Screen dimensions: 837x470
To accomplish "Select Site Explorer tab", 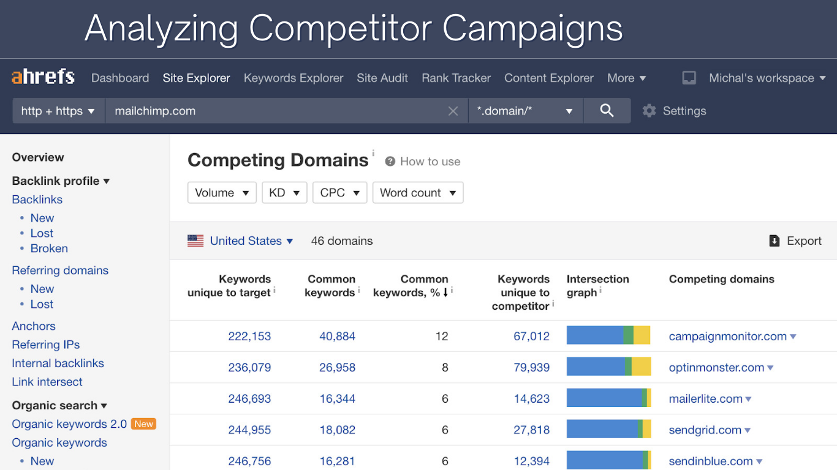I will [196, 78].
